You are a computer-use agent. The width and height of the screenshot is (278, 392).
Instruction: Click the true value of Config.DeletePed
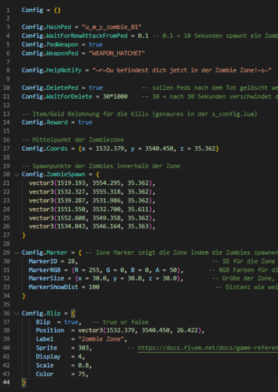[x=96, y=88]
